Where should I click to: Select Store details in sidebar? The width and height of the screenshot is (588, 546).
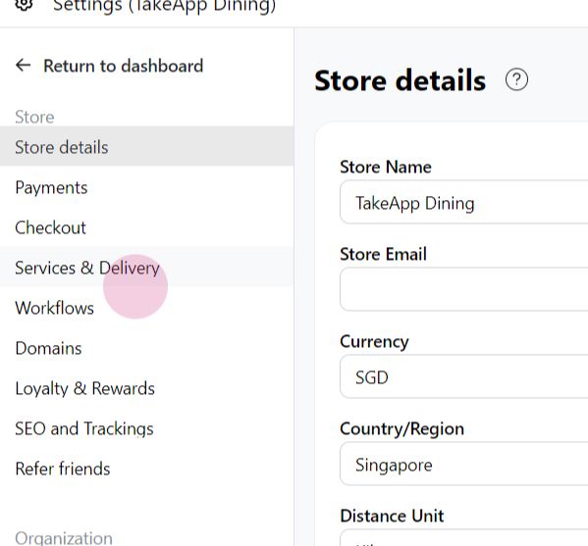click(x=146, y=146)
